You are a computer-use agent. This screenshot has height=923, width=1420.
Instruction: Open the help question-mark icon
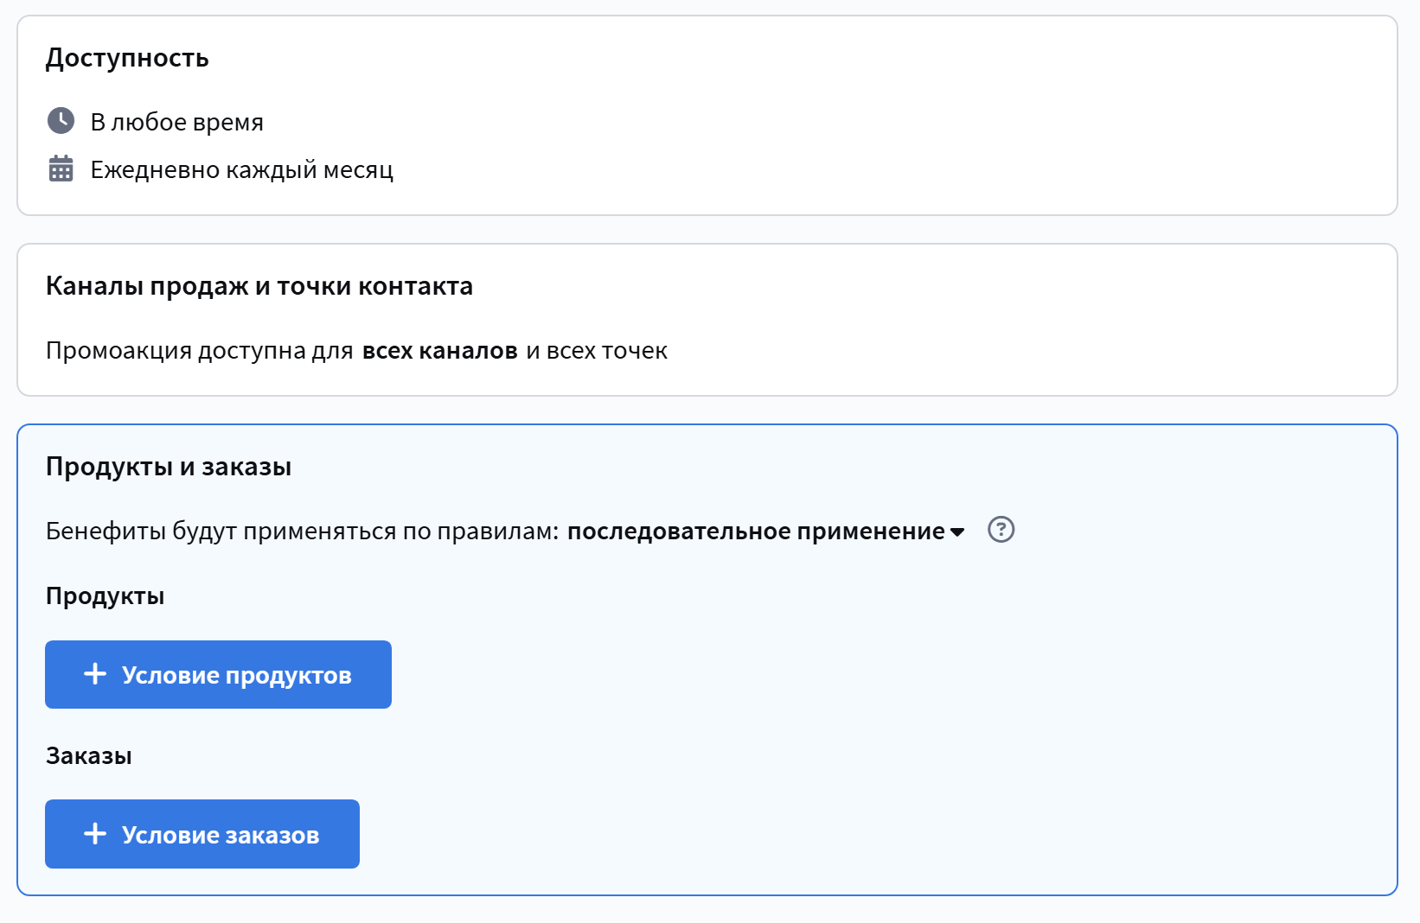coord(1001,529)
